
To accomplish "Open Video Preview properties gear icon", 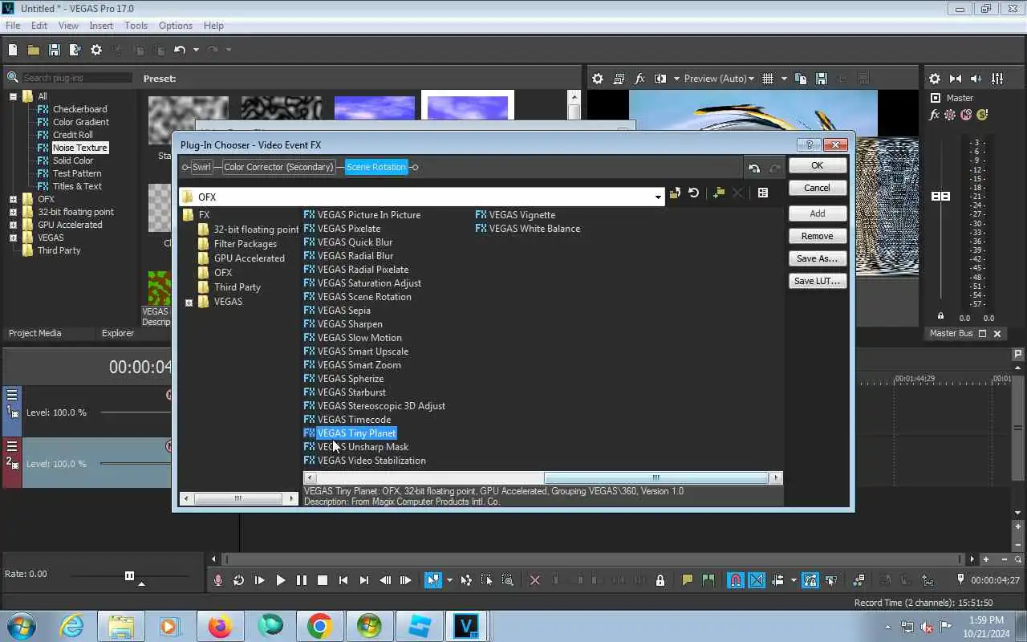I will point(598,79).
